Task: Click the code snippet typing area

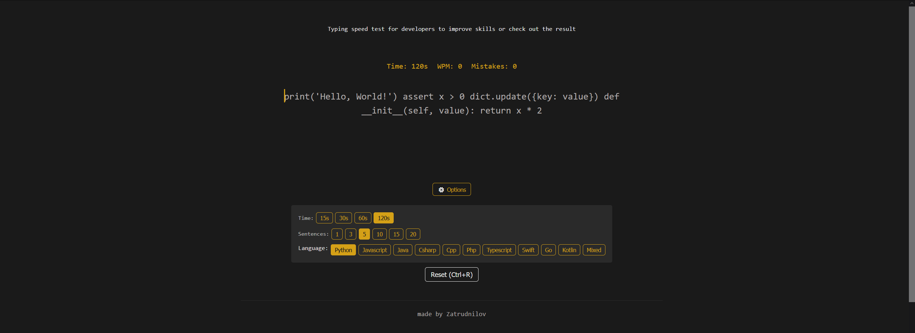Action: click(452, 103)
